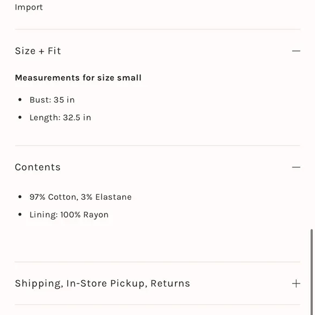Viewport: 315px width, 315px height.
Task: Click the bullet beside Length measurement
Action: coord(20,117)
